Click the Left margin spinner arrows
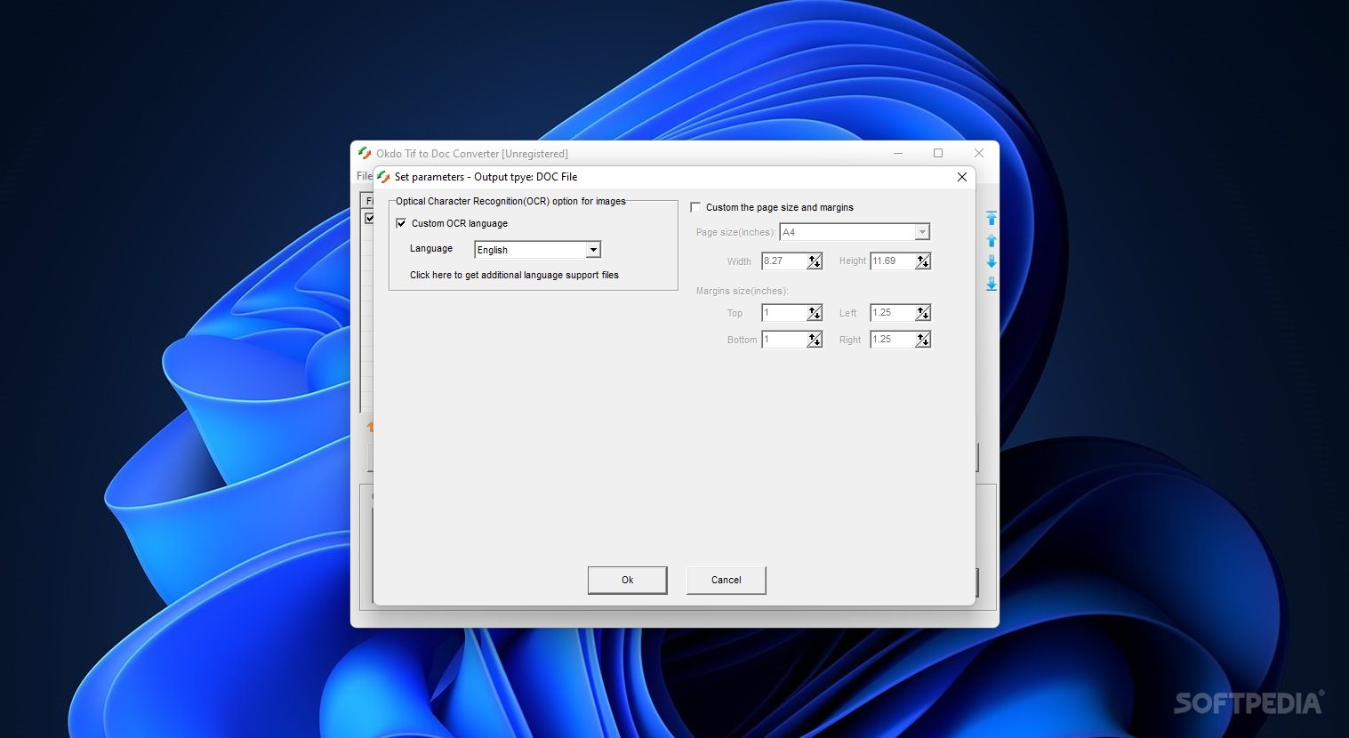Viewport: 1349px width, 738px height. pyautogui.click(x=923, y=313)
